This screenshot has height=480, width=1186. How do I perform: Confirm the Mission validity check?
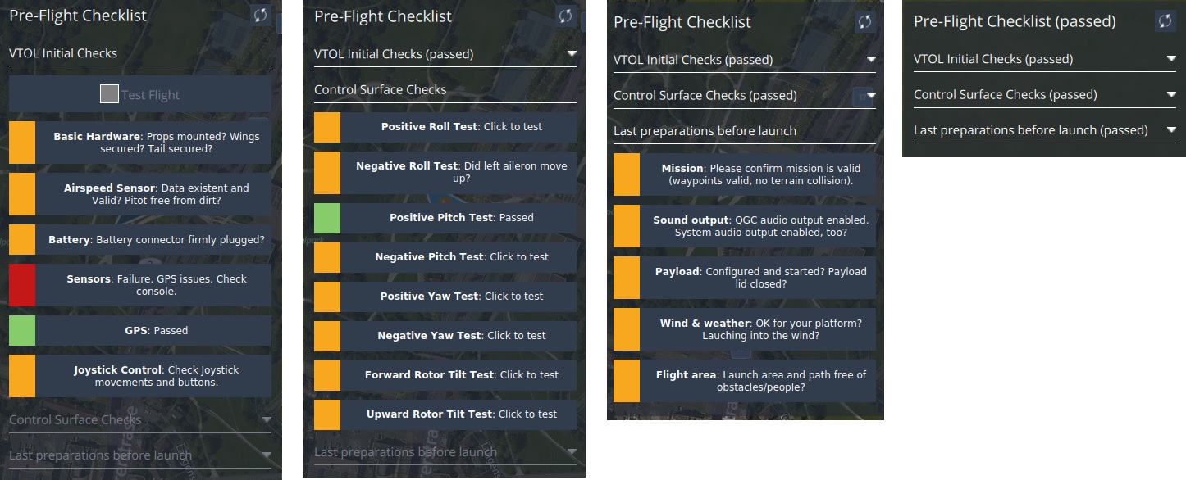(745, 174)
